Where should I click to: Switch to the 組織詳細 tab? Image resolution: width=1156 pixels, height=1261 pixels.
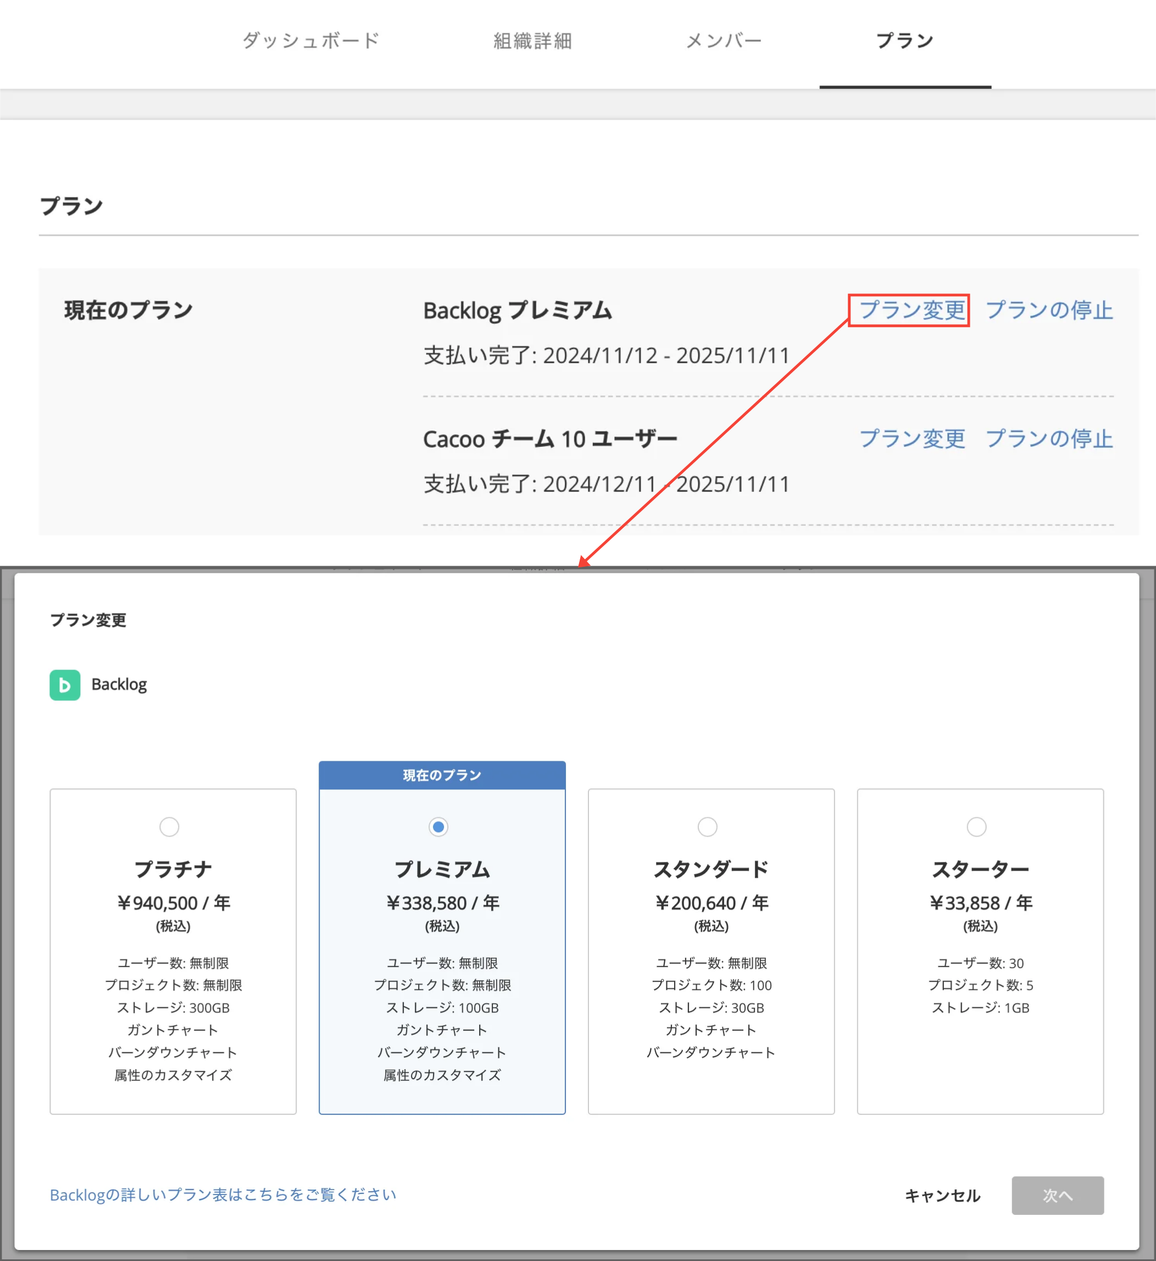[x=532, y=41]
